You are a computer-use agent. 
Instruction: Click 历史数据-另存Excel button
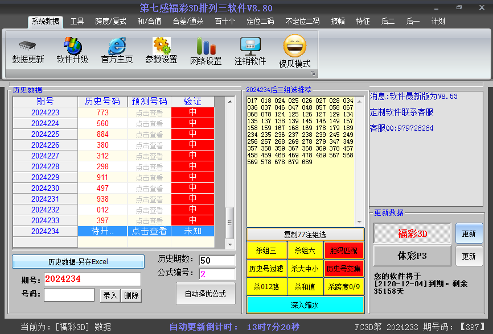point(79,261)
